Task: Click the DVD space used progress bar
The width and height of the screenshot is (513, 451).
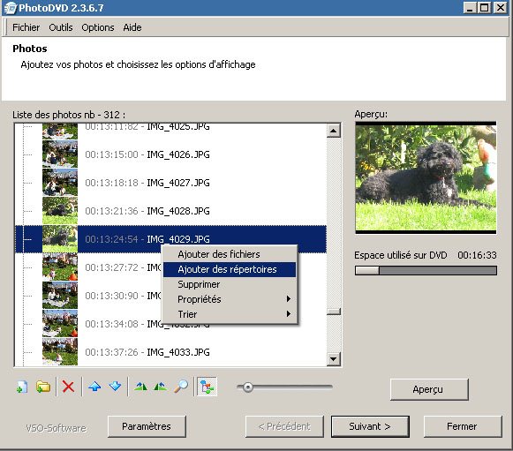Action: click(x=426, y=270)
